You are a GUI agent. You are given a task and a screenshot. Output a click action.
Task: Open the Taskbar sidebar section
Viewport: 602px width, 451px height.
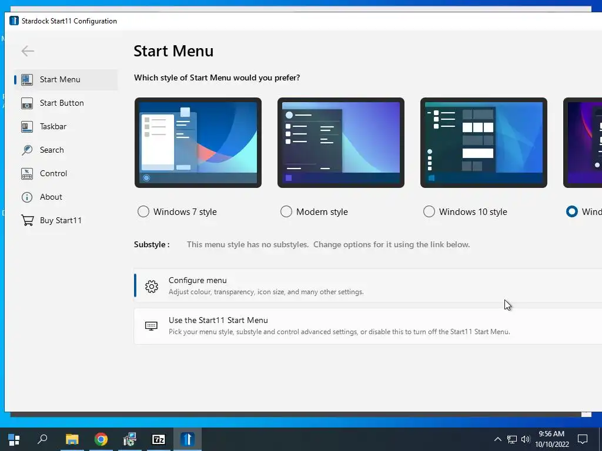coord(66,127)
